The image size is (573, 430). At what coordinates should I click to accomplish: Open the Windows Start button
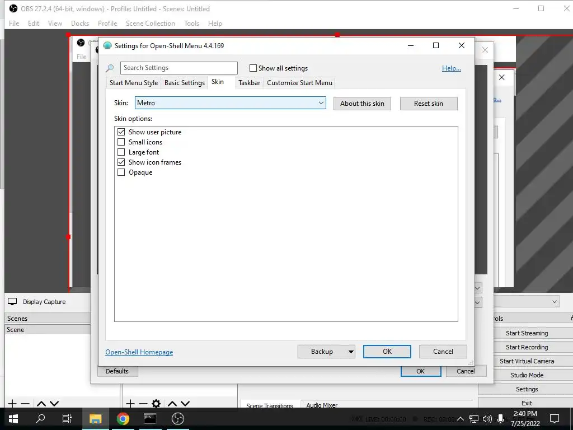[13, 419]
